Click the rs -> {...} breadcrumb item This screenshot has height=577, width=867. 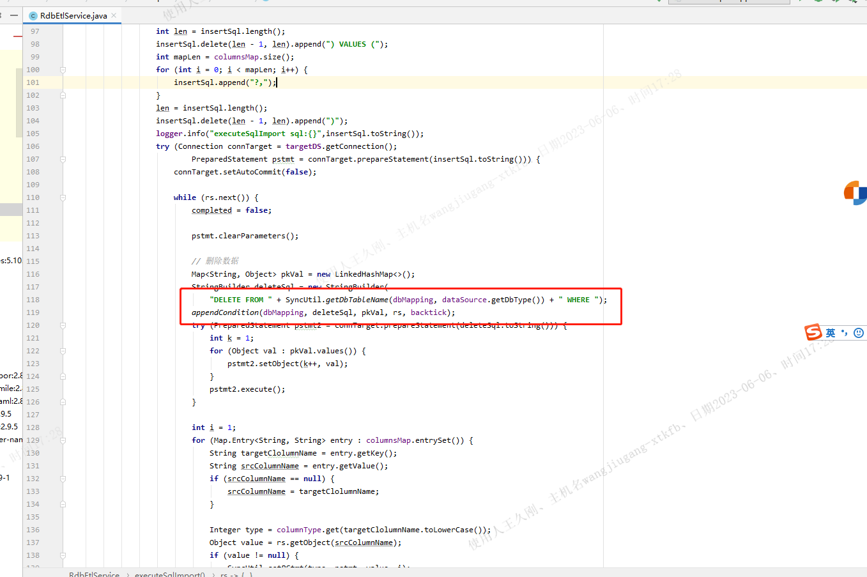[236, 573]
